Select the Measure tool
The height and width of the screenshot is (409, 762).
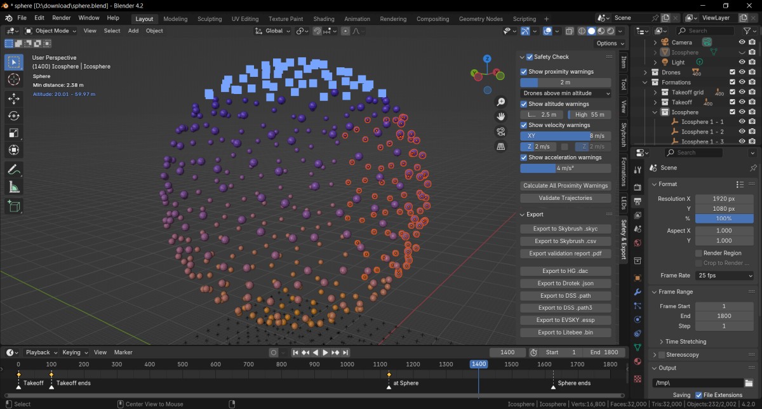click(x=14, y=187)
